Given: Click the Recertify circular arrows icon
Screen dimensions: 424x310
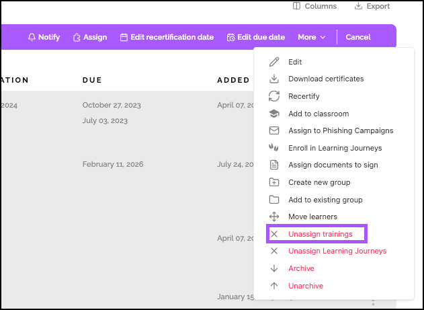Looking at the screenshot, I should (x=273, y=96).
